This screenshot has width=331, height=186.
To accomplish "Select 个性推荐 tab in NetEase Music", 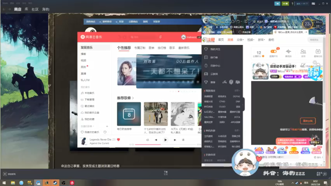I will coord(124,48).
